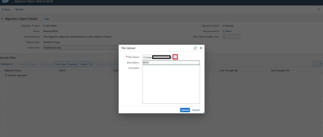Click inside the Comment text area
Image resolution: width=323 pixels, height=137 pixels.
tap(171, 85)
